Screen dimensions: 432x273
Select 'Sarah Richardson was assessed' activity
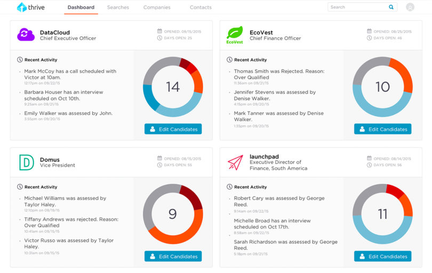coord(285,247)
